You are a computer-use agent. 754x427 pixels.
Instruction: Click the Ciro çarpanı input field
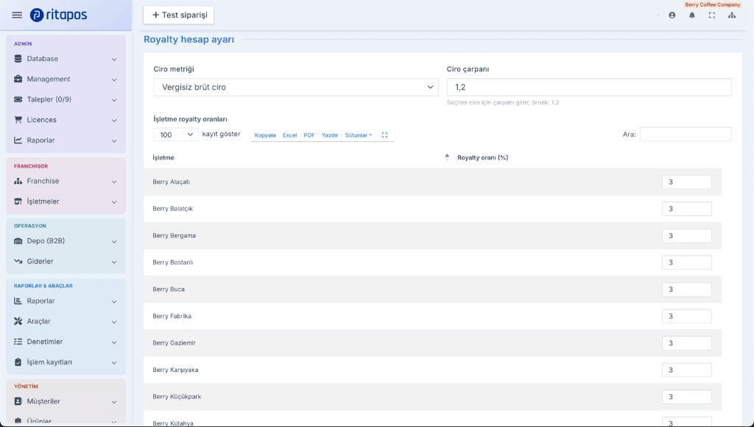[x=589, y=87]
